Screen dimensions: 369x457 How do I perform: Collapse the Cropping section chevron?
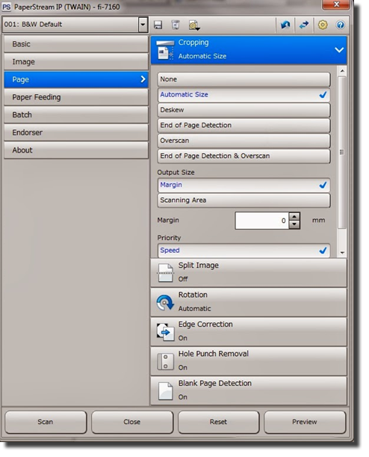click(x=339, y=50)
